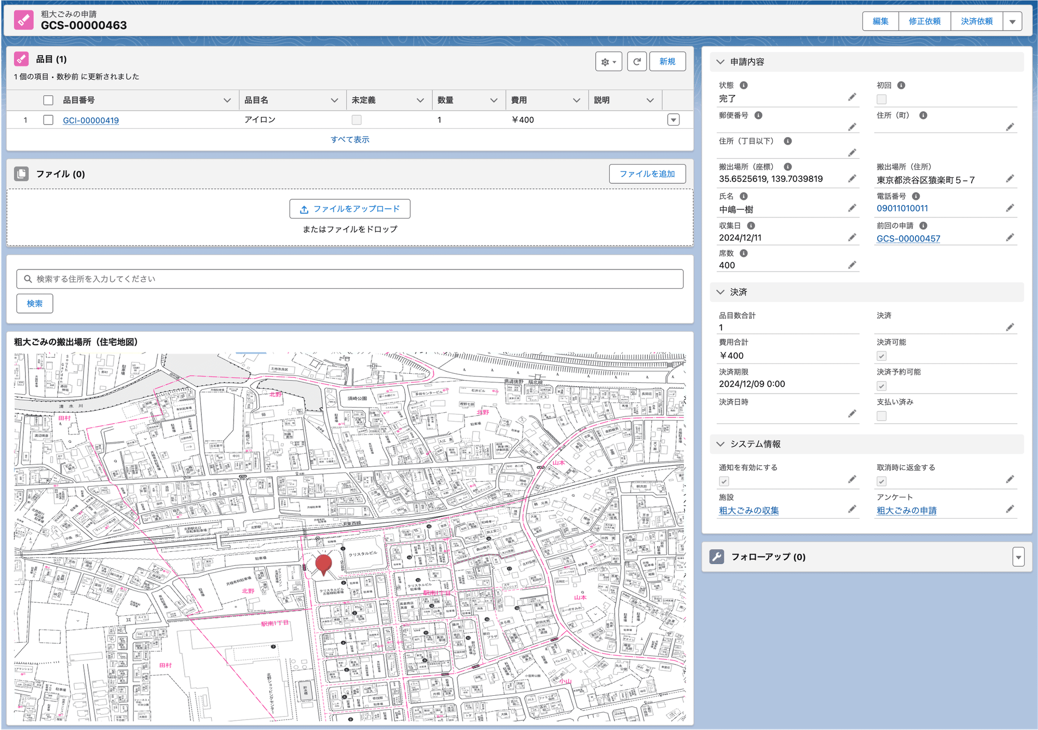
Task: Click the ファイルをアップロード button
Action: pos(350,209)
